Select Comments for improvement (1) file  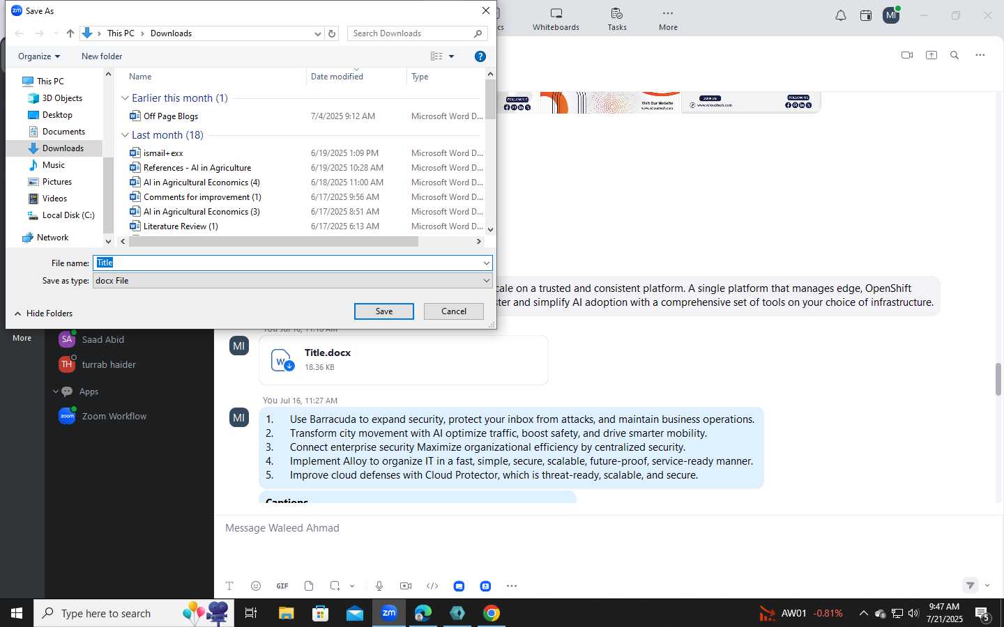pos(202,197)
